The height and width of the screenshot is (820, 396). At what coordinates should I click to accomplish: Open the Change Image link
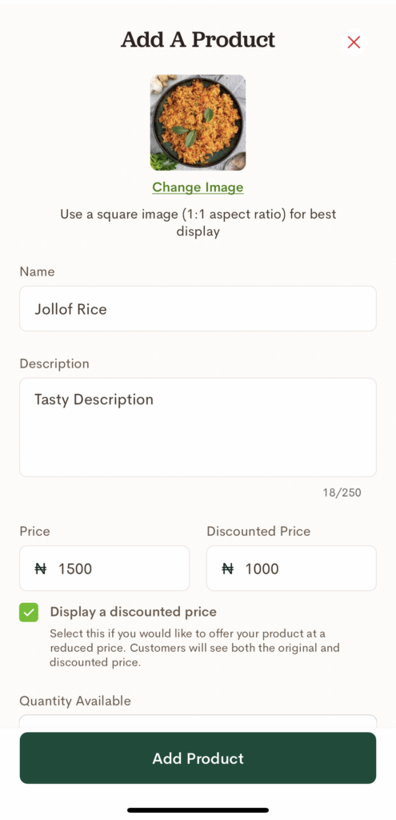point(198,187)
